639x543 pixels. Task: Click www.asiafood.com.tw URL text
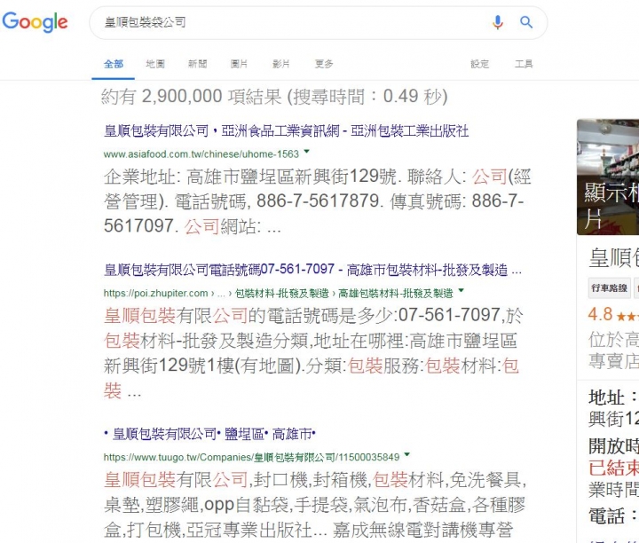click(x=201, y=154)
